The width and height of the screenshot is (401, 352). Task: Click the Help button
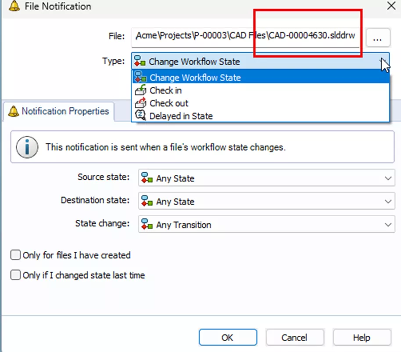[362, 337]
